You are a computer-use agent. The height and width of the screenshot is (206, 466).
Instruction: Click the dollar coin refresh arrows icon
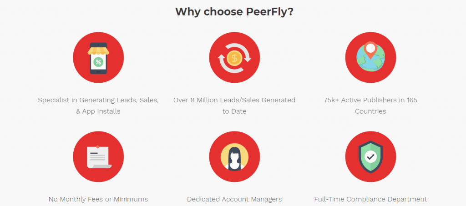[234, 58]
